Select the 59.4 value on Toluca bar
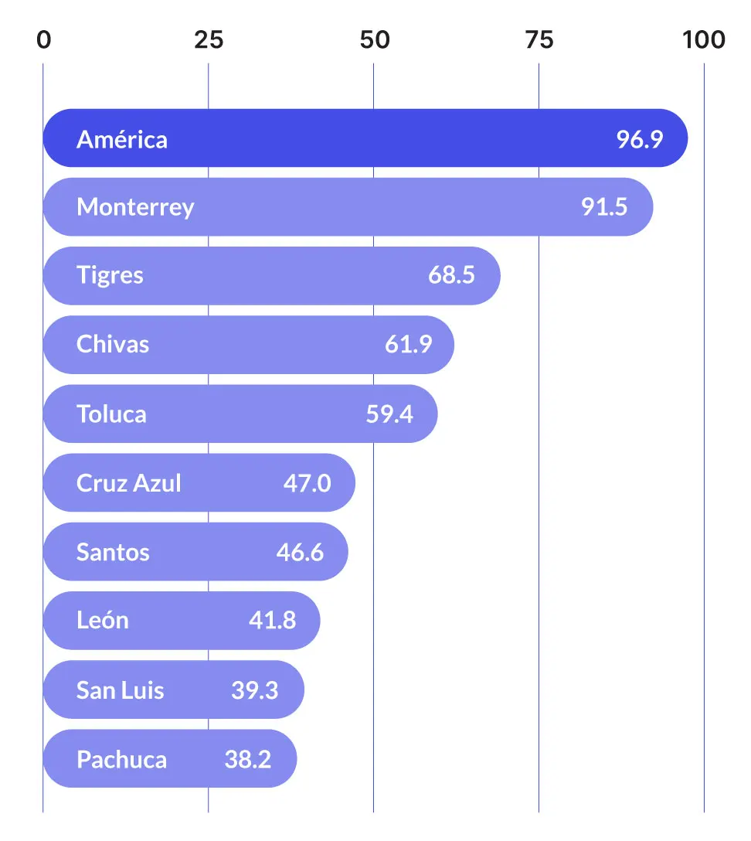This screenshot has height=841, width=751. click(389, 414)
